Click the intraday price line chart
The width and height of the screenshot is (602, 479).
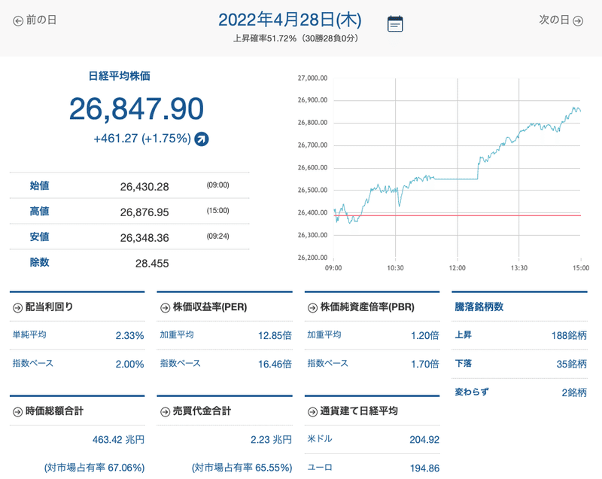pyautogui.click(x=457, y=168)
